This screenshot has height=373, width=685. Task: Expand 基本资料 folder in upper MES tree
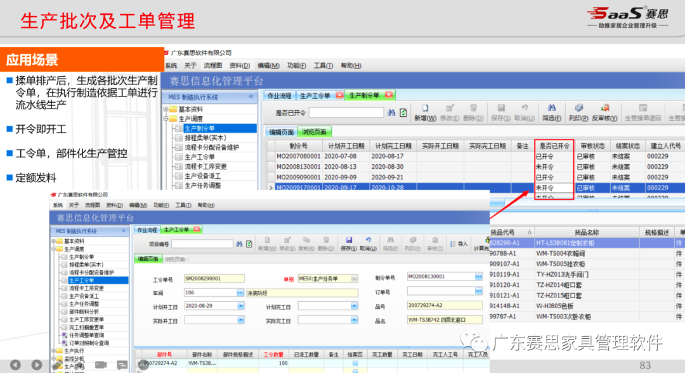coord(166,108)
